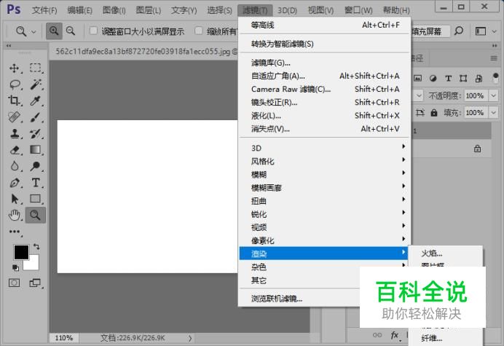The image size is (504, 346).
Task: Toggle the layer filter on/off switch
Action: coord(495,77)
